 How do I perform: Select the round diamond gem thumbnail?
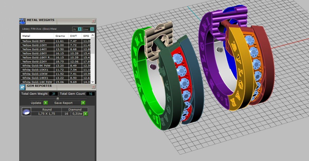point(26,112)
